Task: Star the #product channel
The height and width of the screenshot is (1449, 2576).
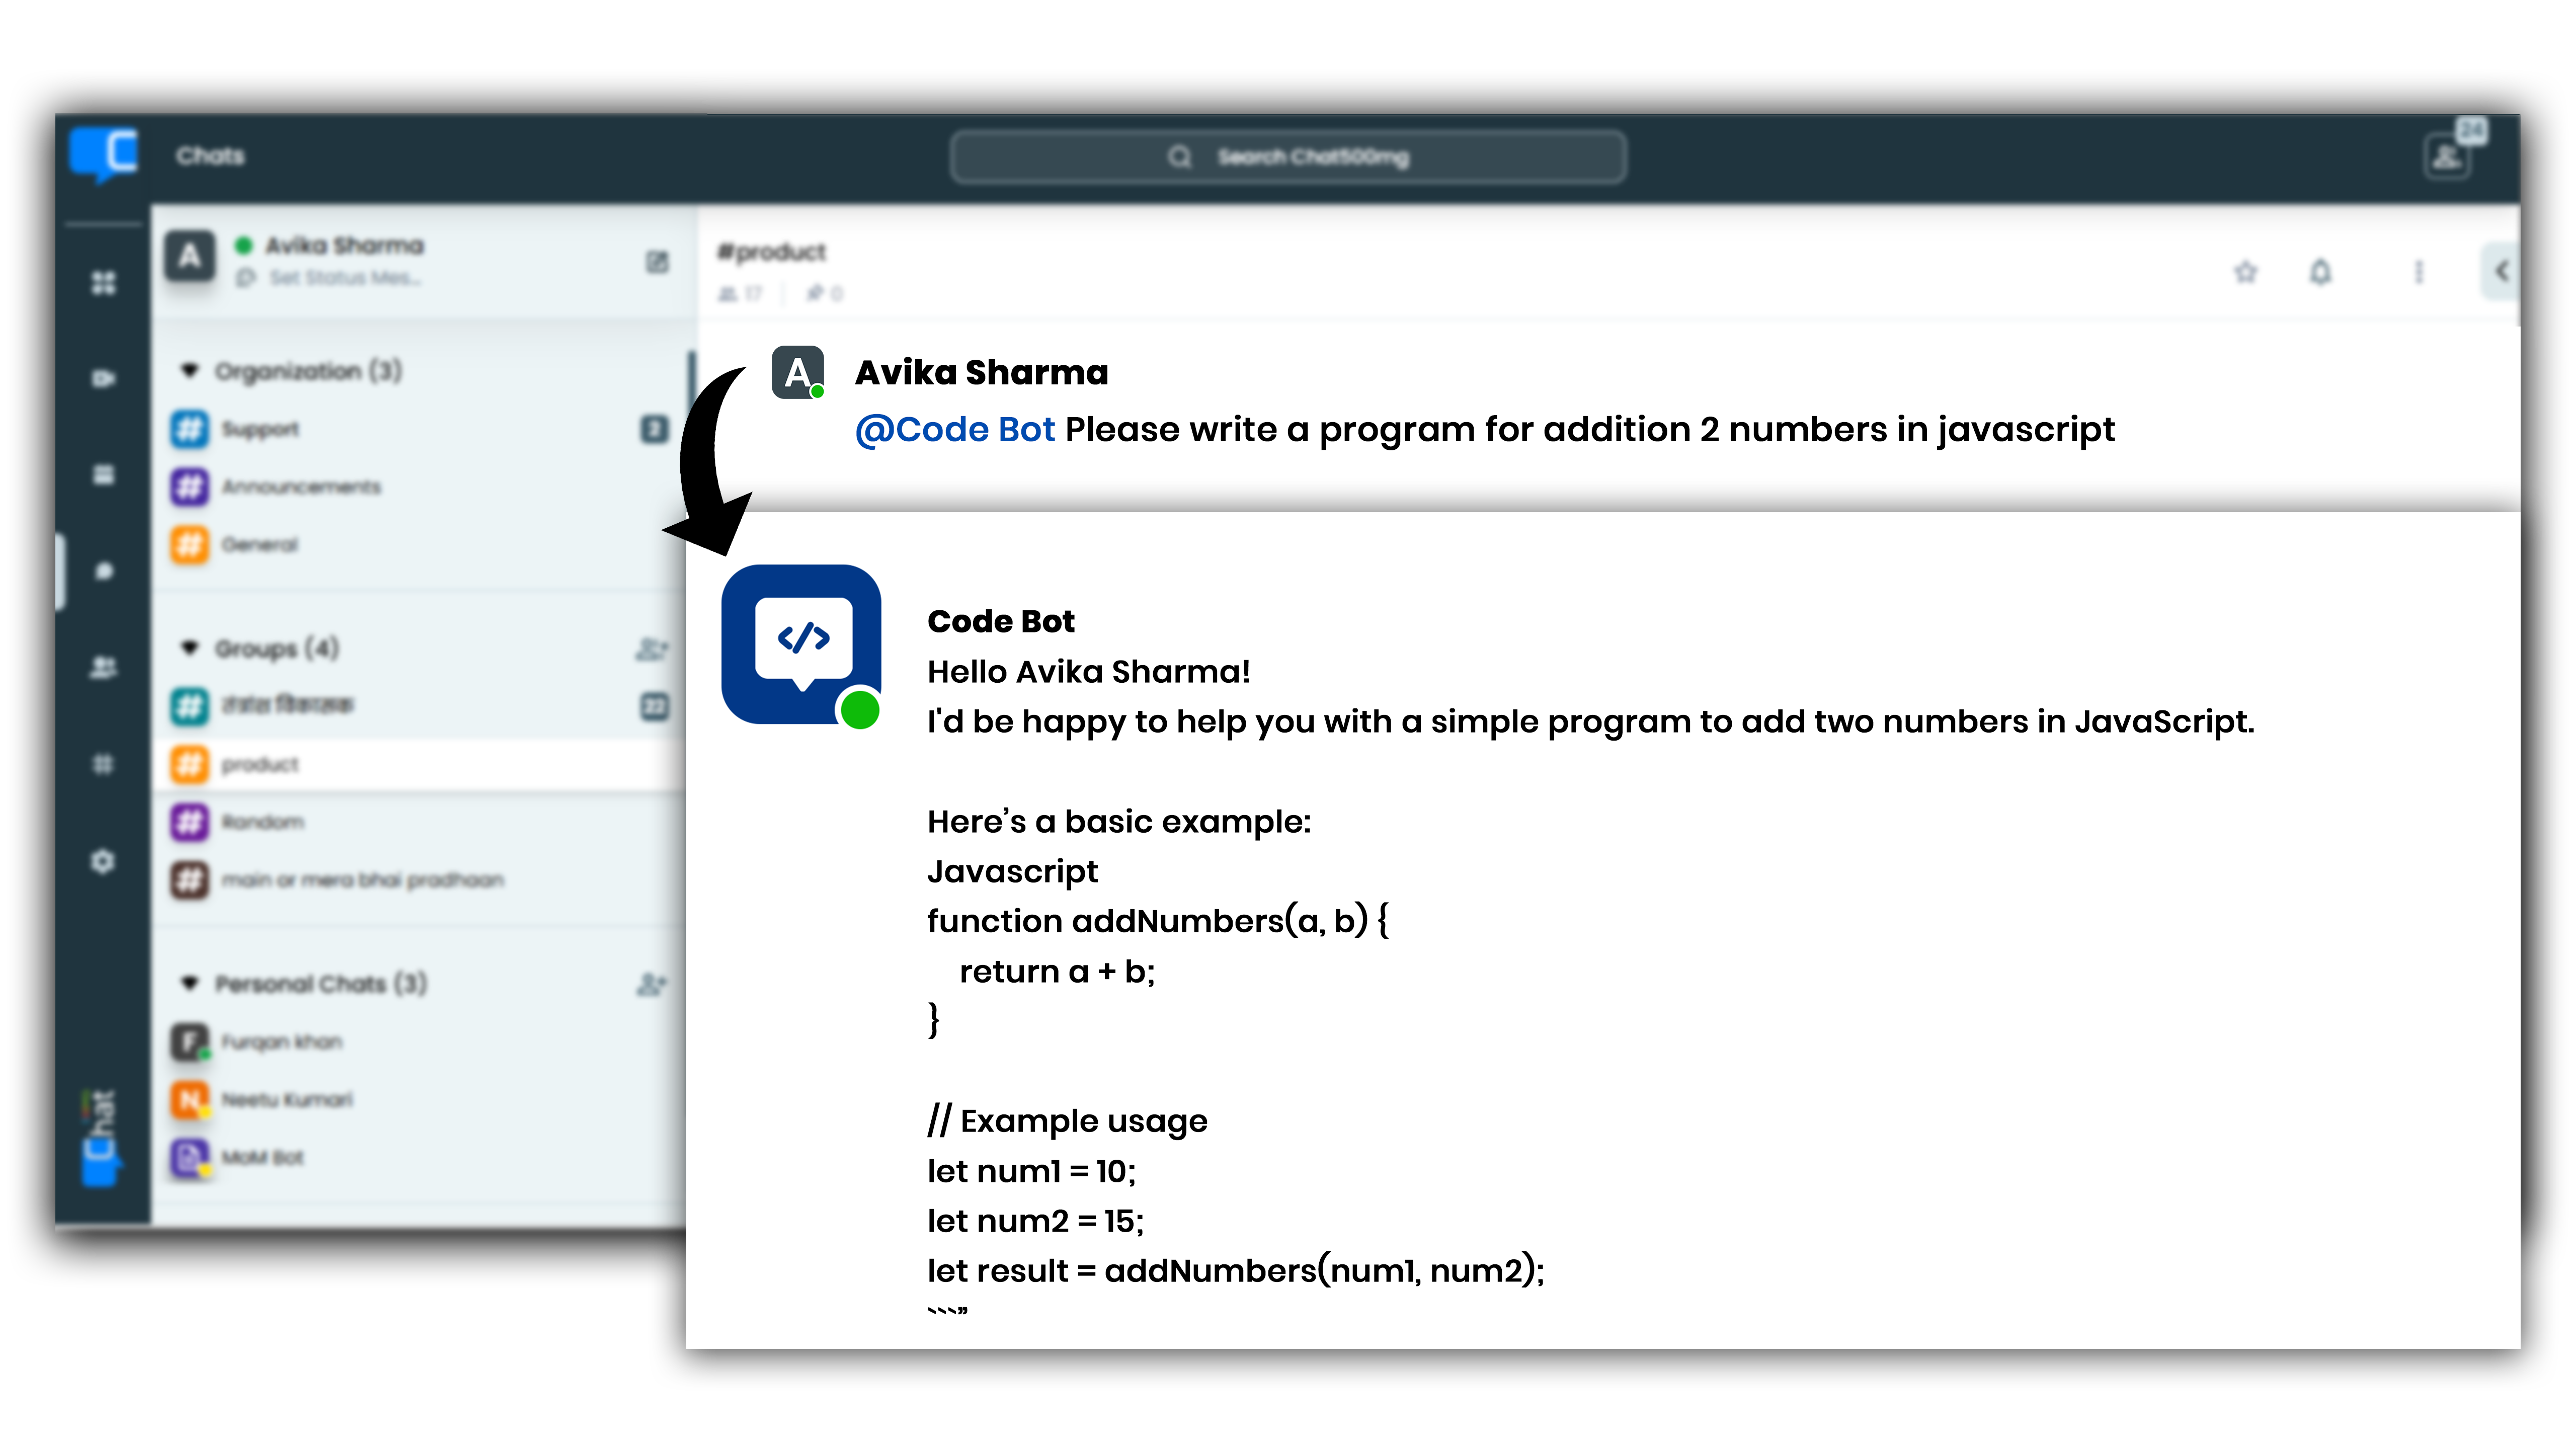Action: coord(2246,271)
